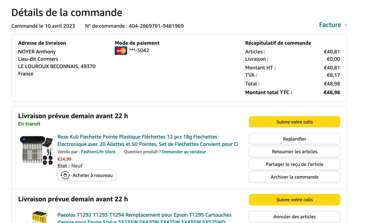Click the ink cartridges product thumbnail
378x223 pixels.
(36, 217)
